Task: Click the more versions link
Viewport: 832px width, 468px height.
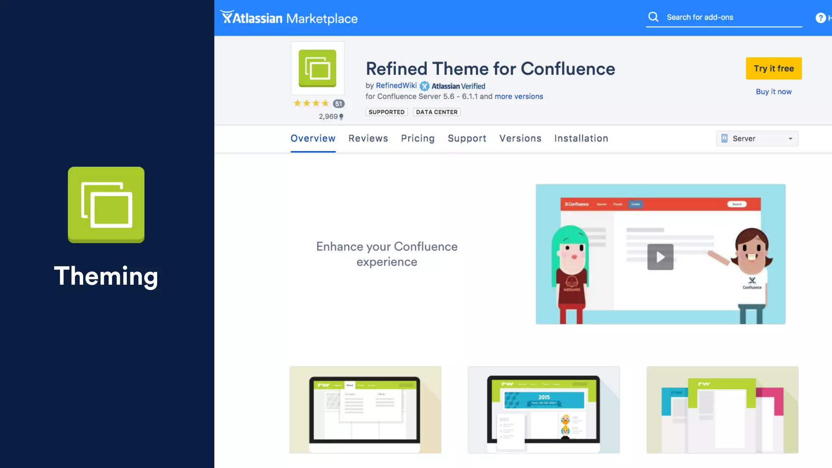Action: [519, 97]
